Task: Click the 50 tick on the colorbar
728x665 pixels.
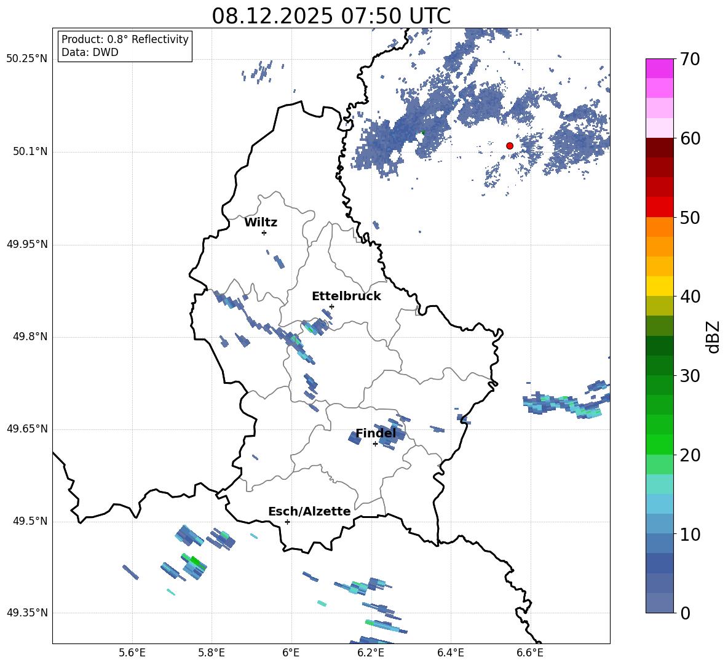Action: click(x=690, y=217)
